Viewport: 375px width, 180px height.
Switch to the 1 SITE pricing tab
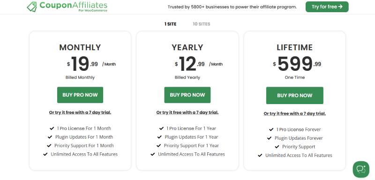click(170, 24)
